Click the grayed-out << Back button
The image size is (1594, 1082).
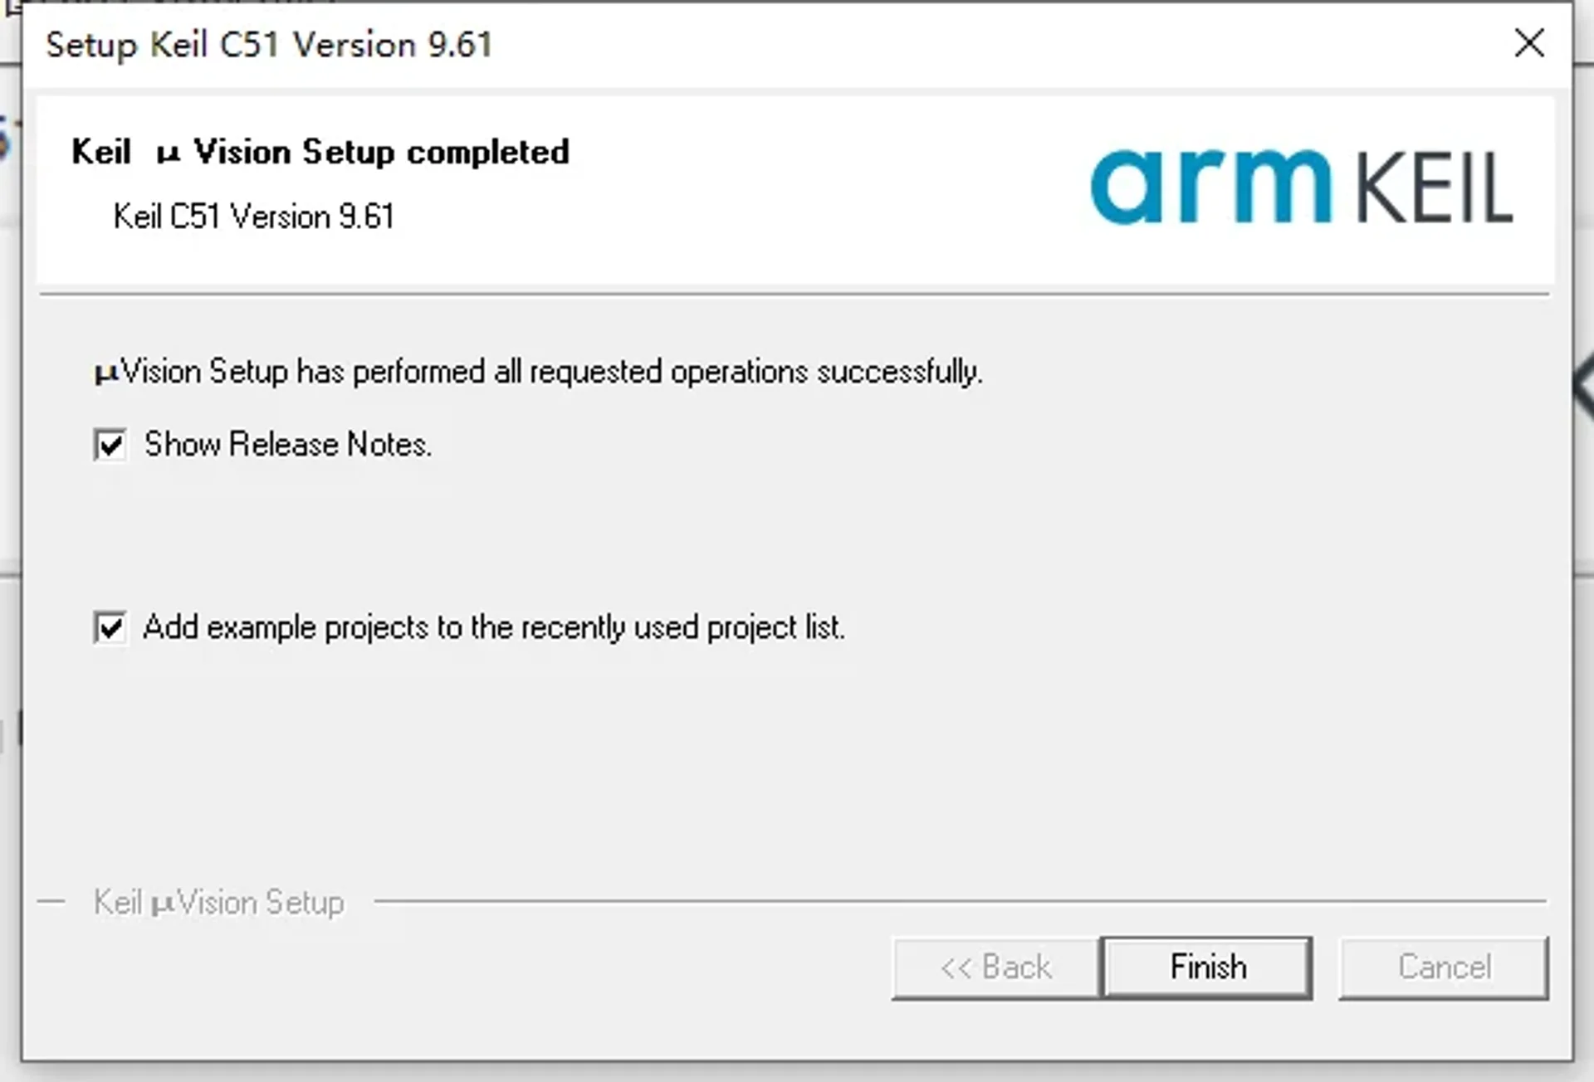pos(995,967)
